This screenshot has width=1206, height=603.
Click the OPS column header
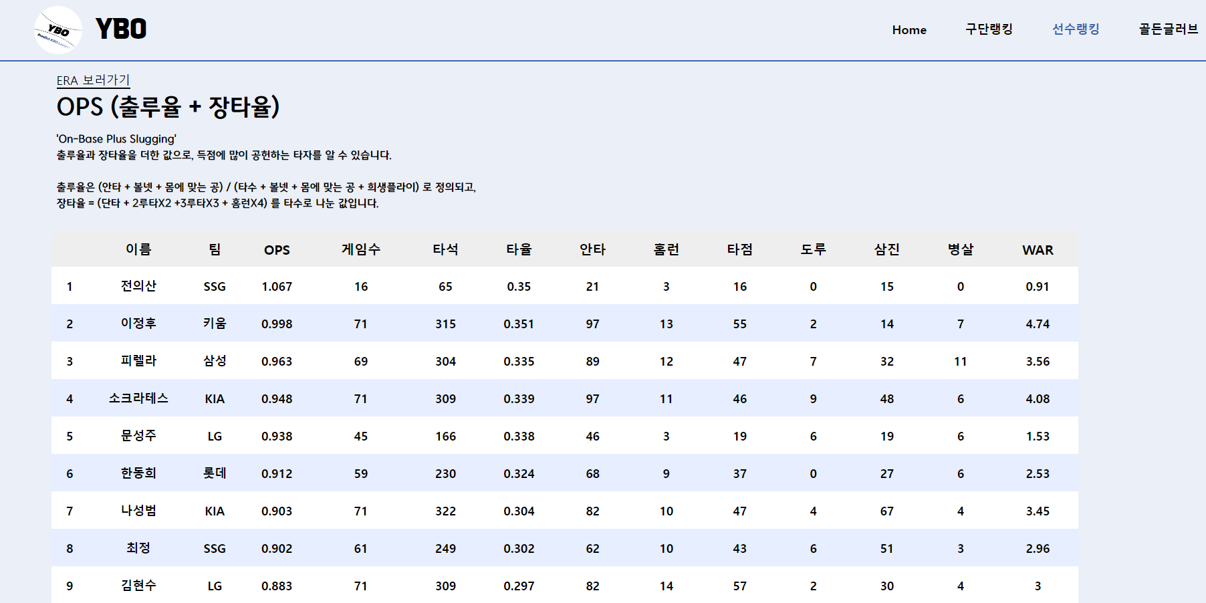(x=277, y=250)
